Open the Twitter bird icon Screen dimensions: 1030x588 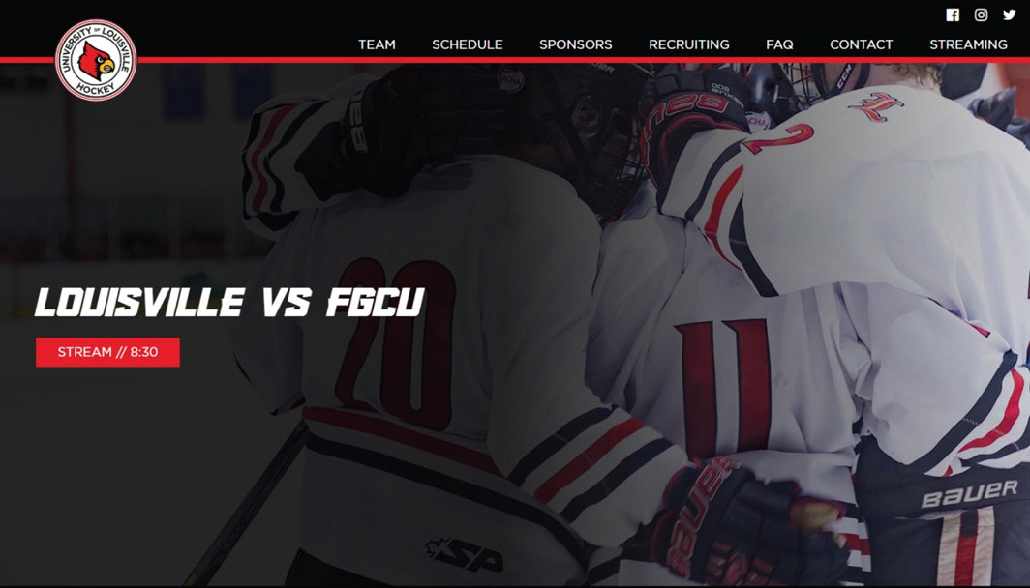(1009, 15)
